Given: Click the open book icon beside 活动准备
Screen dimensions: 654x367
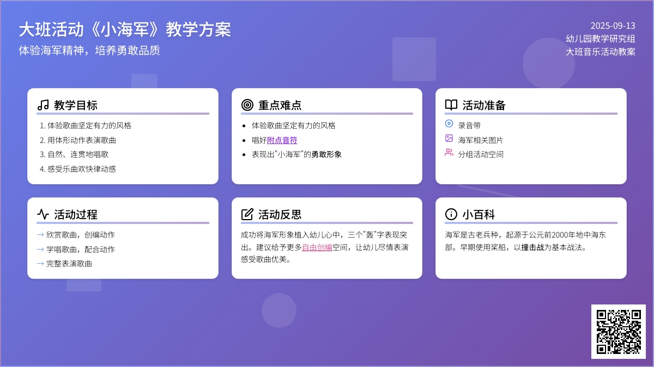Looking at the screenshot, I should point(451,105).
